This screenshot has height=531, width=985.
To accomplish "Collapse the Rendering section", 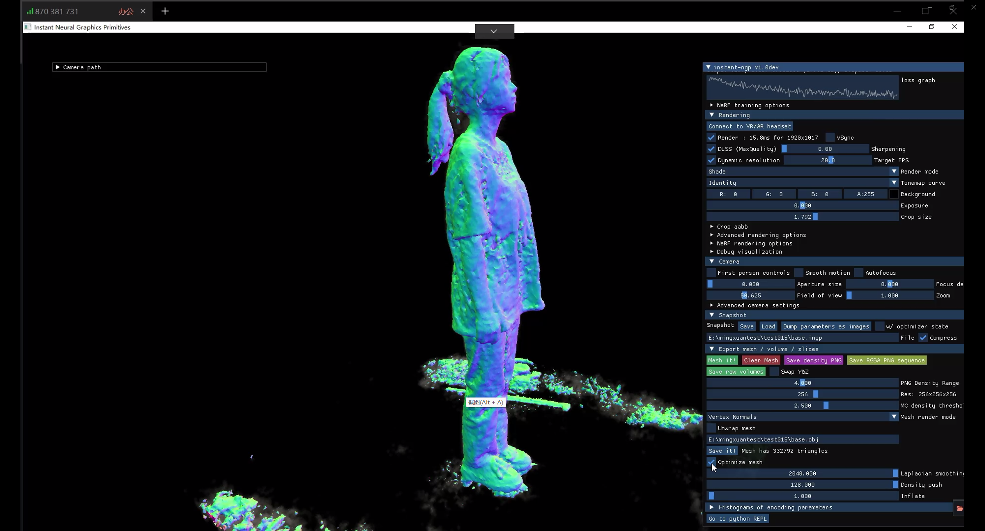I will pyautogui.click(x=711, y=115).
